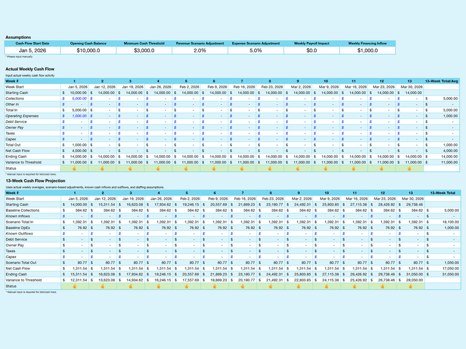This screenshot has width=466, height=349.
Task: Click the 'Opening Cash Balance' header cell
Action: pyautogui.click(x=88, y=43)
